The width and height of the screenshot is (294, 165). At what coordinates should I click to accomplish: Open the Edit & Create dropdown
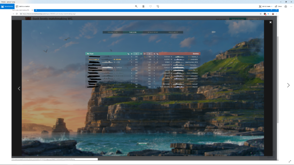(265, 6)
